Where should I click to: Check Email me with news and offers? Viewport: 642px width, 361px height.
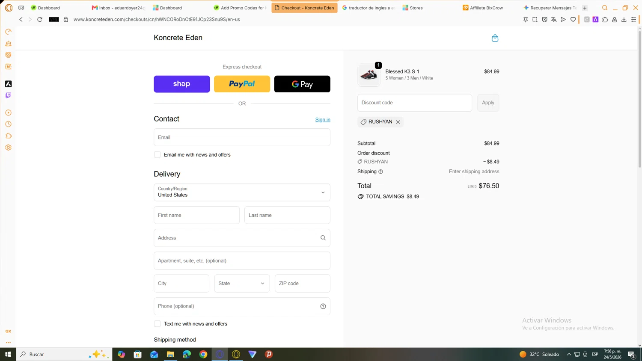[158, 155]
